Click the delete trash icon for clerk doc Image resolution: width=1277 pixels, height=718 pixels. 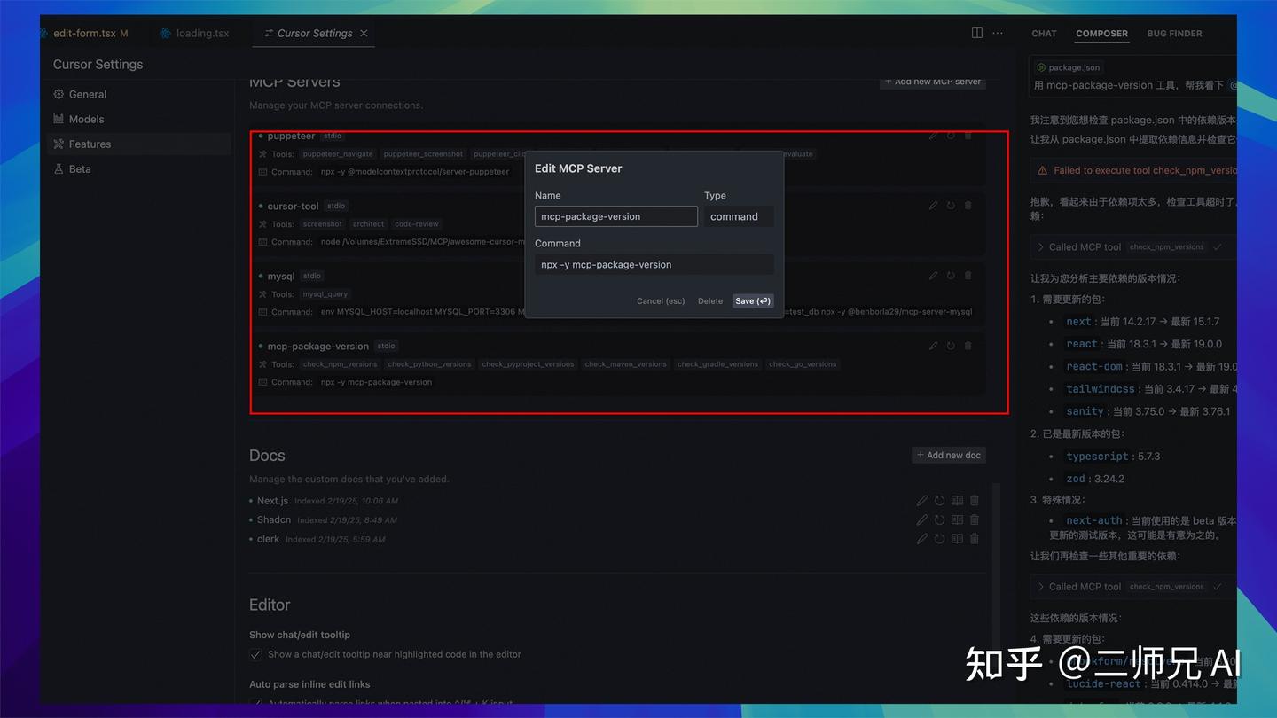click(x=974, y=538)
